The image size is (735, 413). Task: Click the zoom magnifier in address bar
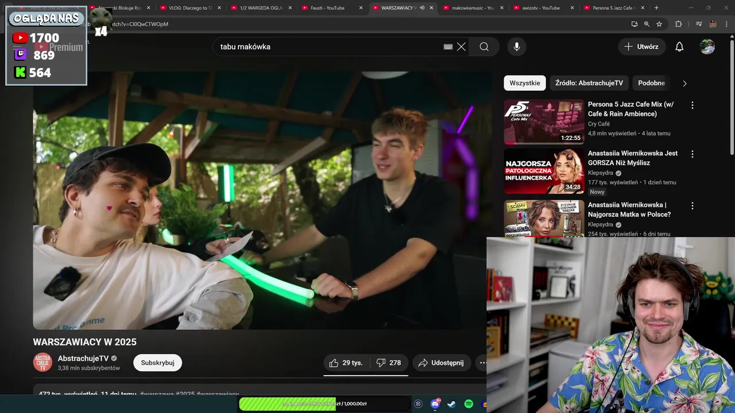click(x=647, y=24)
